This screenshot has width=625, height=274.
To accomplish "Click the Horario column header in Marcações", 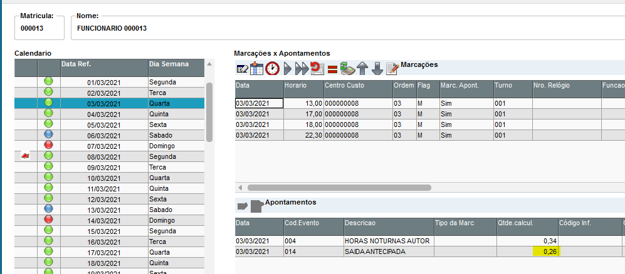I will click(303, 89).
